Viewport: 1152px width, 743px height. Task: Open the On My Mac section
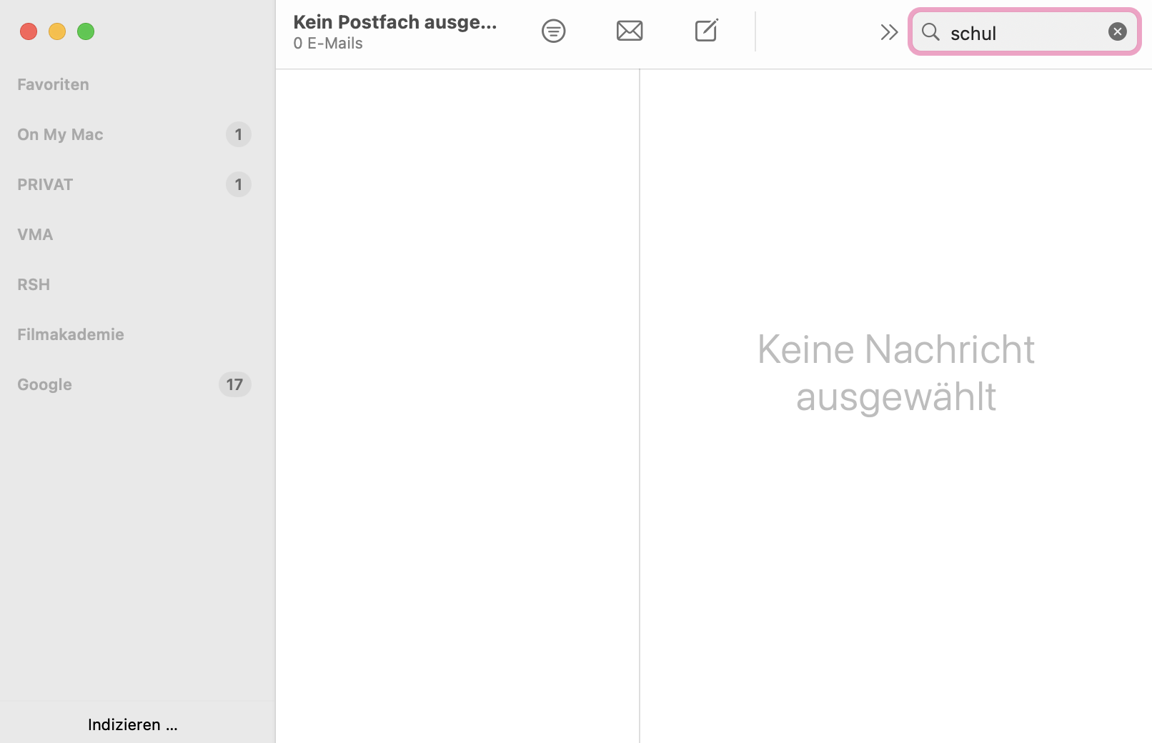[x=61, y=134]
